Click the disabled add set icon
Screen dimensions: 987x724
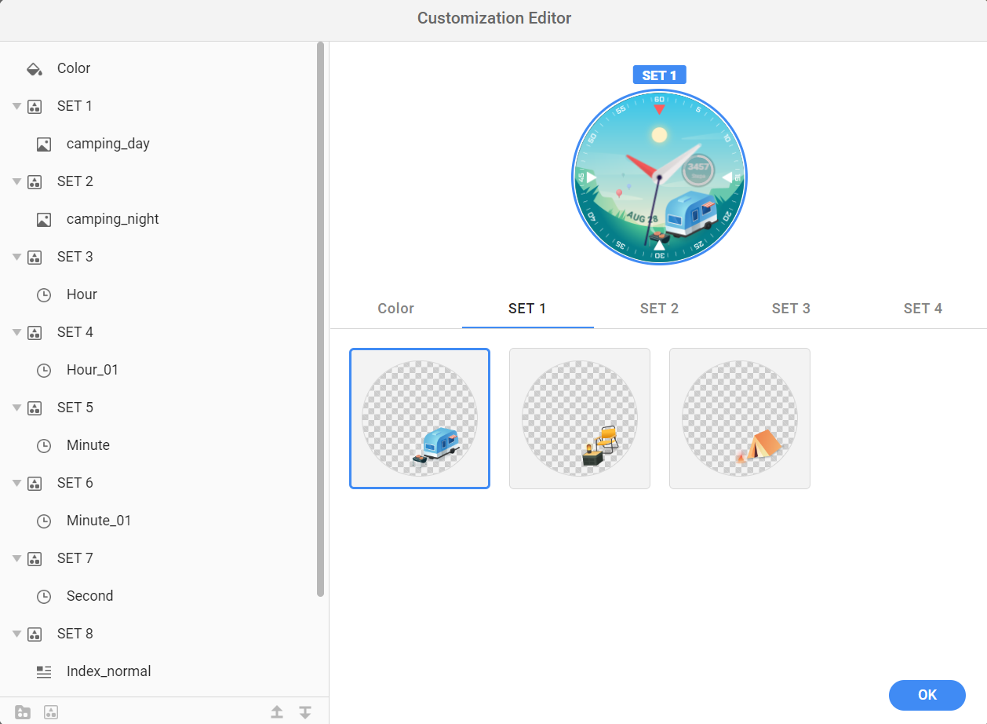pyautogui.click(x=51, y=712)
